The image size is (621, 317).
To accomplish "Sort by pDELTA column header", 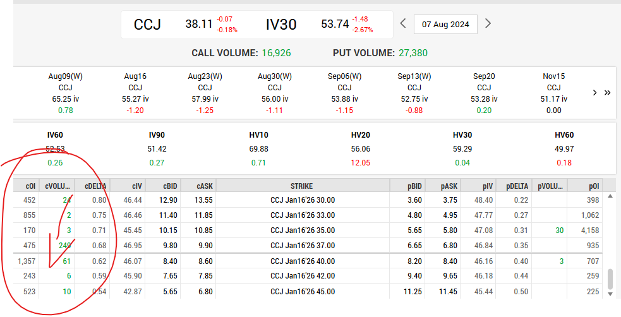I will [514, 186].
